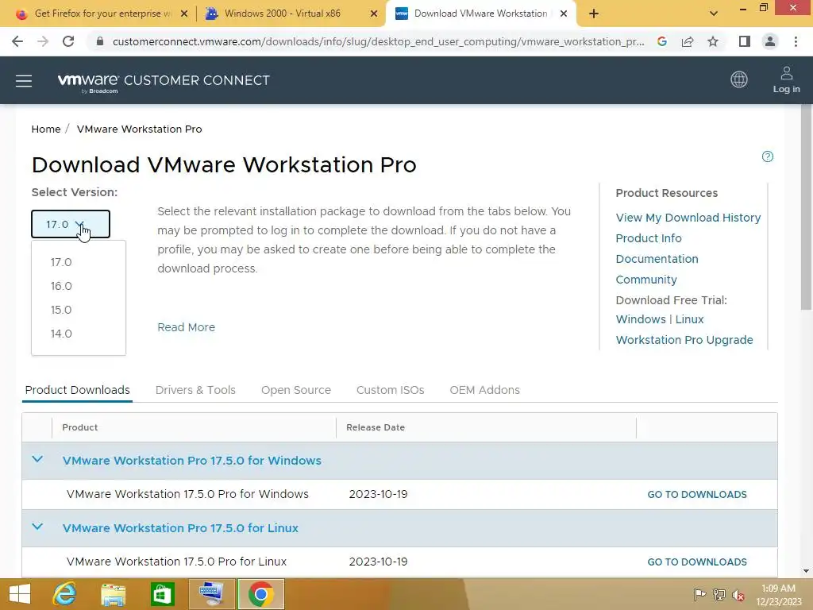813x610 pixels.
Task: Open the tab search dropdown arrow
Action: tap(714, 14)
